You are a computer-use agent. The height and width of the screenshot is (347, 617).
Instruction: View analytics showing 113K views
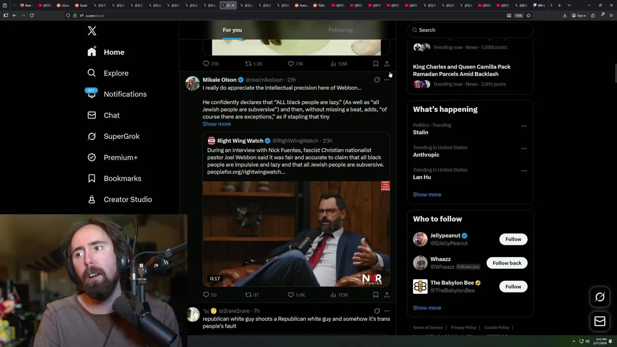tap(339, 295)
